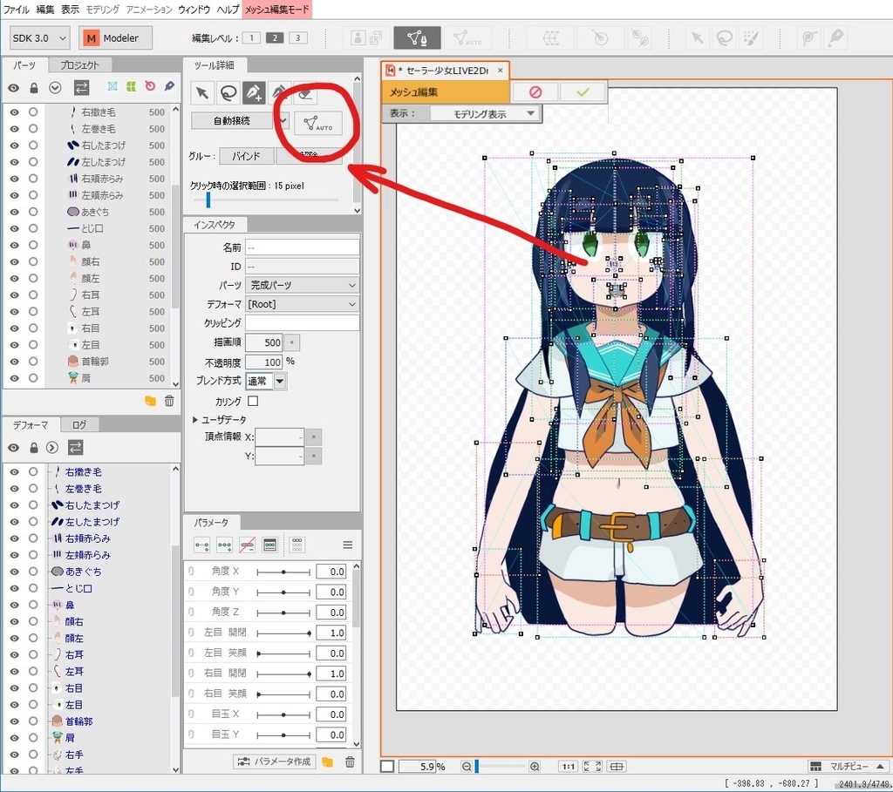The width and height of the screenshot is (893, 792).
Task: Click the automatic mesh generator AUTO button
Action: (x=317, y=123)
